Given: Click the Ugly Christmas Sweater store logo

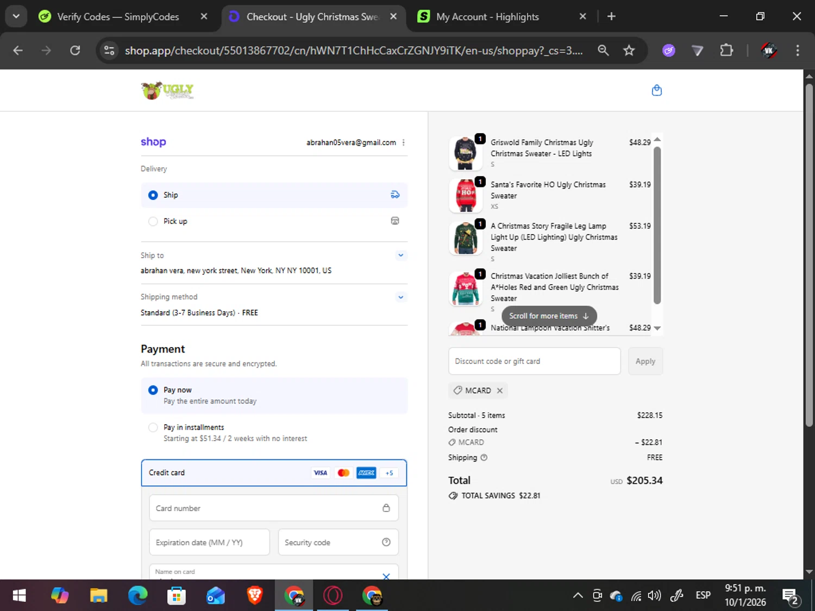Looking at the screenshot, I should (167, 90).
